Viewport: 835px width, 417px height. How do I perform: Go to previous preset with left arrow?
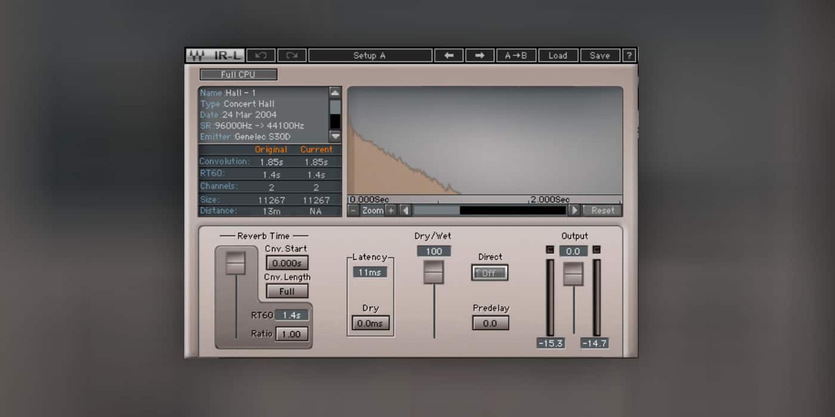pos(449,55)
